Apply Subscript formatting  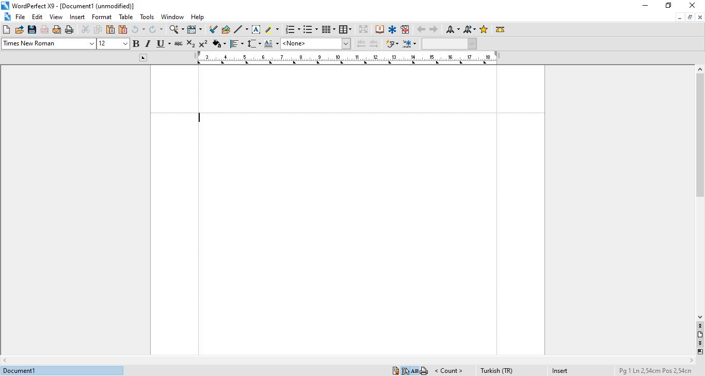(x=191, y=43)
